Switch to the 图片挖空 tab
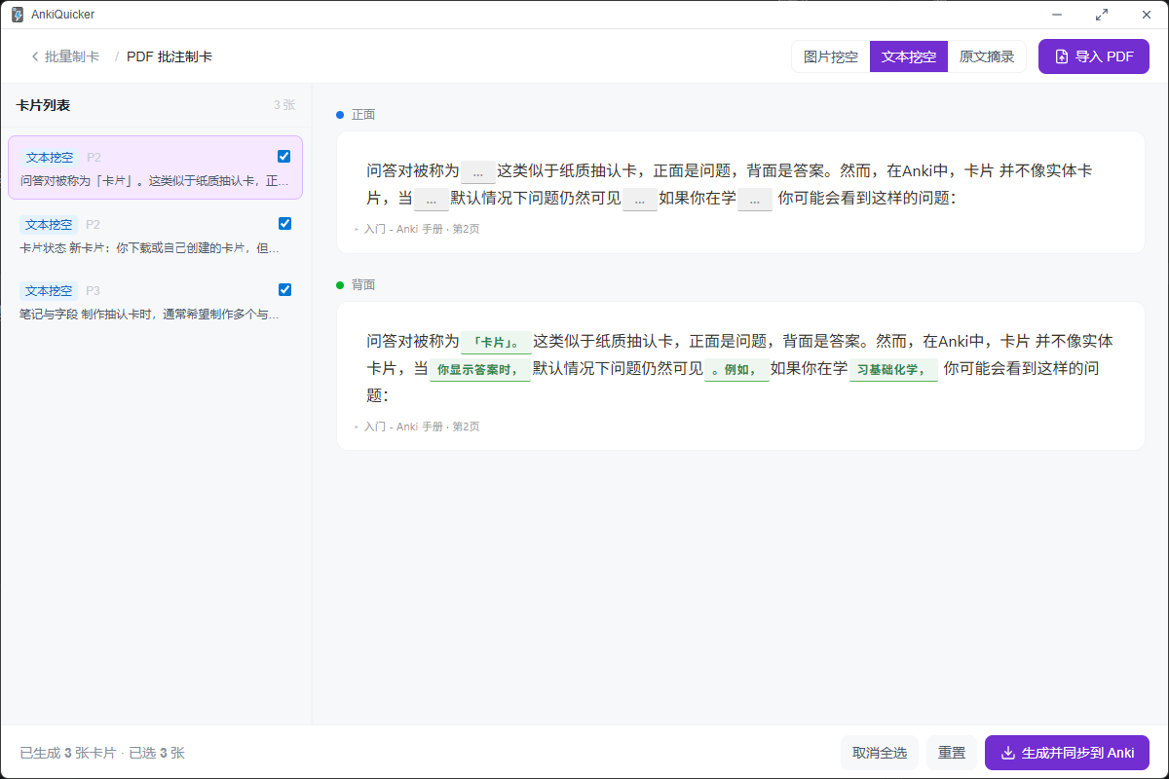 (831, 56)
